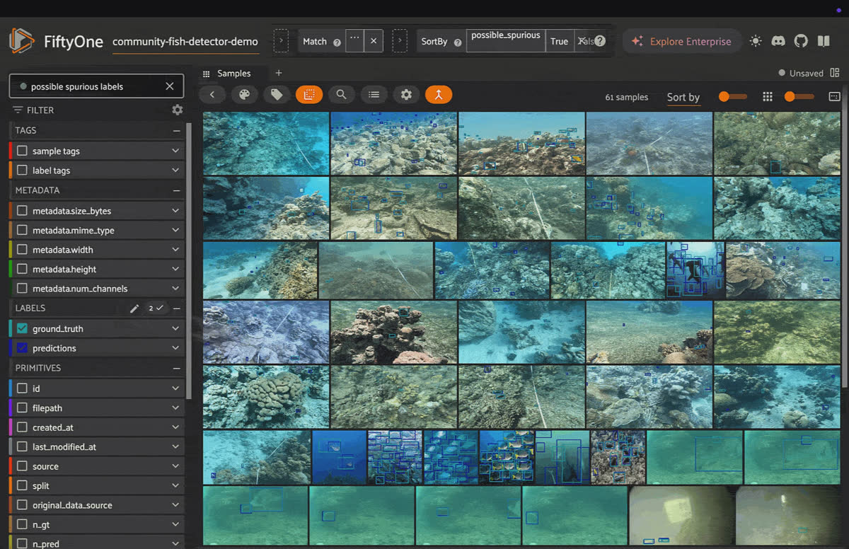Viewport: 849px width, 549px height.
Task: Open the GitHub repository icon
Action: pos(801,41)
